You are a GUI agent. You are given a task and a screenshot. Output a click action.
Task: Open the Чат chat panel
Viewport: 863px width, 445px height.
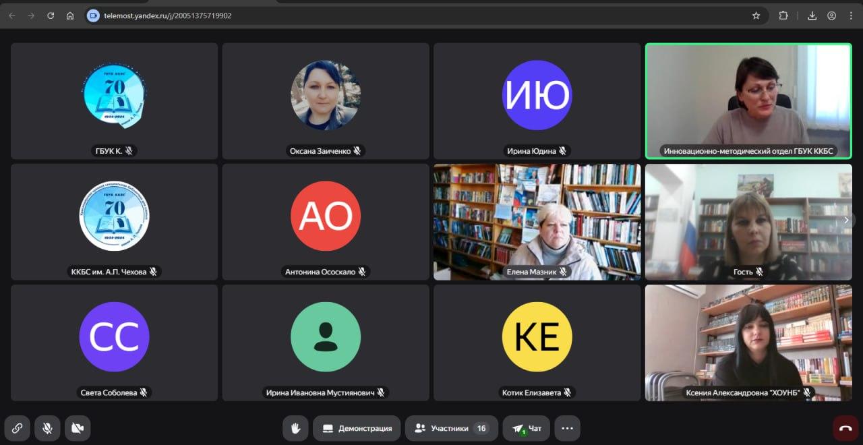pyautogui.click(x=526, y=428)
